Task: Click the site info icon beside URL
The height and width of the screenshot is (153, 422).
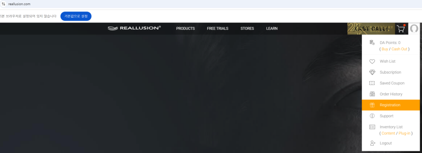Action: click(x=3, y=4)
